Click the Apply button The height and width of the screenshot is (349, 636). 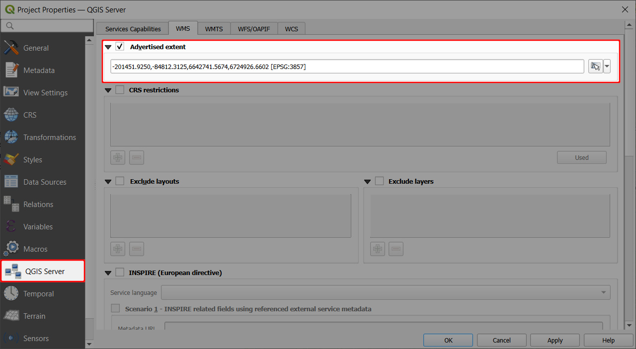tap(555, 340)
